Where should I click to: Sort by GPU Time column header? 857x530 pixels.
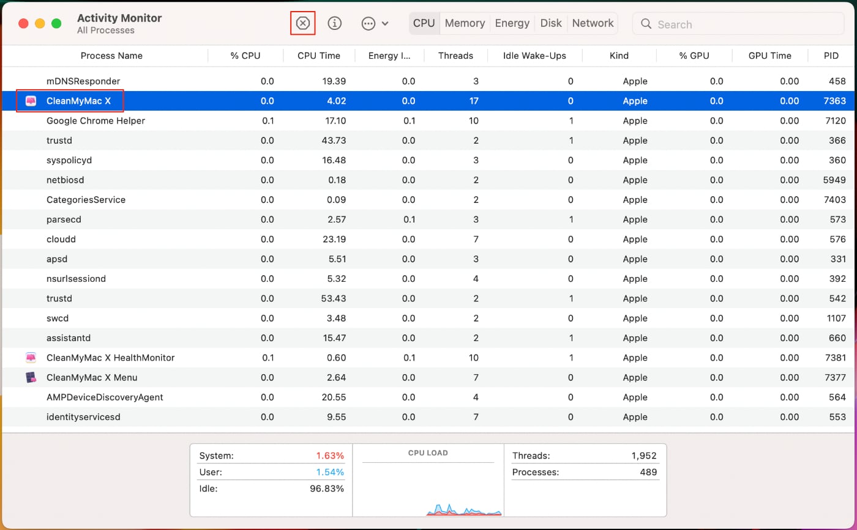pos(770,56)
